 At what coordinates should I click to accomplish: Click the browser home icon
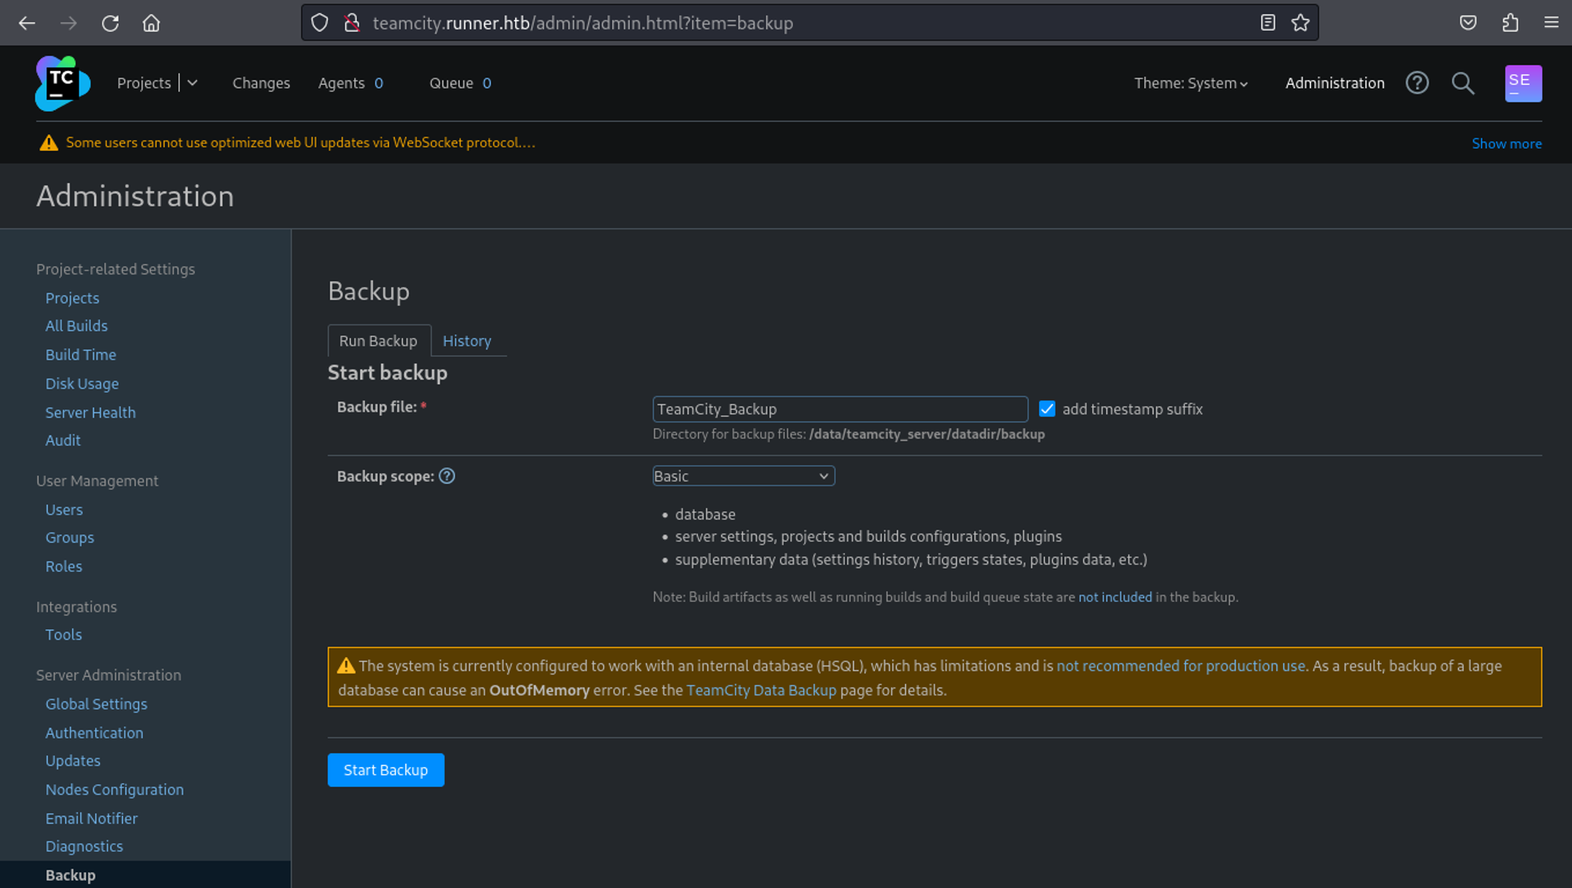coord(151,23)
